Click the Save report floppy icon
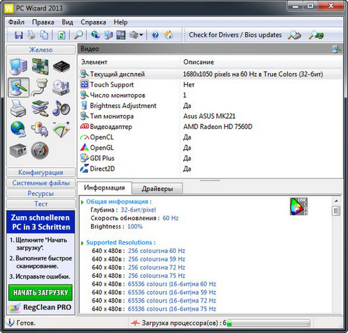The height and width of the screenshot is (333, 348). 19,35
